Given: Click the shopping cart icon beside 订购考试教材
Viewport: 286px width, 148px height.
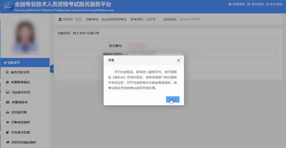Looking at the screenshot, I should [7, 122].
